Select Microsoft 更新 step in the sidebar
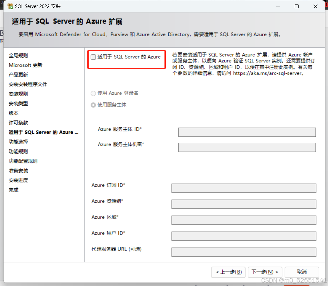Screen dimensions: 328x286 click(26, 65)
